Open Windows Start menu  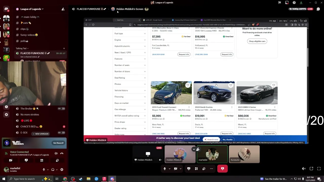pyautogui.click(x=4, y=179)
